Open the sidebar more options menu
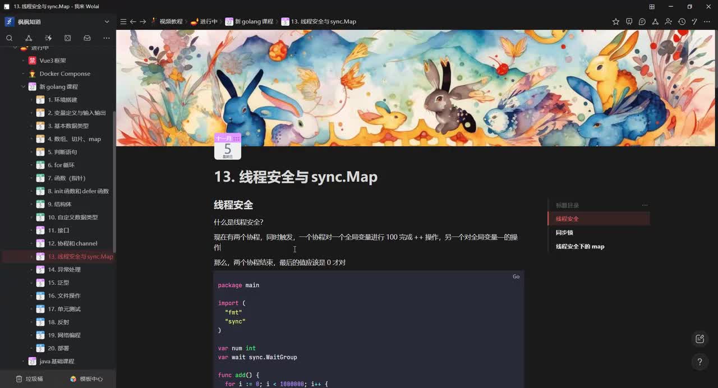Image resolution: width=718 pixels, height=388 pixels. click(x=107, y=38)
